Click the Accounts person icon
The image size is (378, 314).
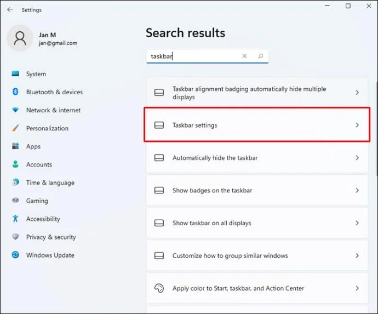(x=15, y=164)
